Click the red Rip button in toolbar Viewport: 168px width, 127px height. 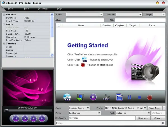(150, 97)
